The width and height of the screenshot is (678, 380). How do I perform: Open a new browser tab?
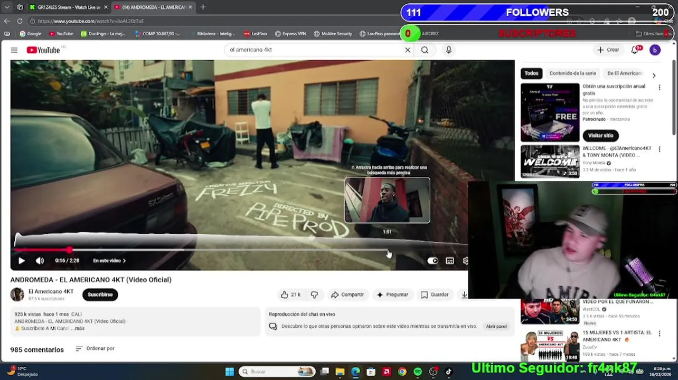click(203, 7)
